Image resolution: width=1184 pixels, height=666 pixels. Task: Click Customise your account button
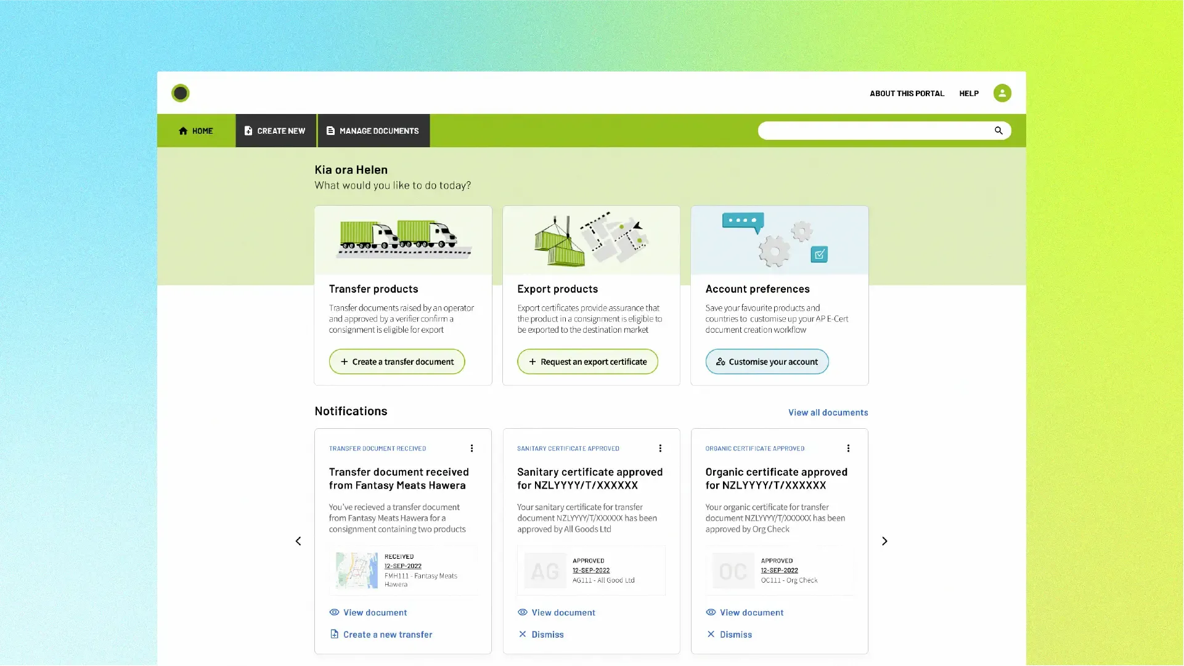[767, 362]
